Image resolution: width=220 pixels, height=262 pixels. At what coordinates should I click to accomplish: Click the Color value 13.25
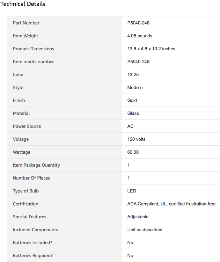click(133, 74)
